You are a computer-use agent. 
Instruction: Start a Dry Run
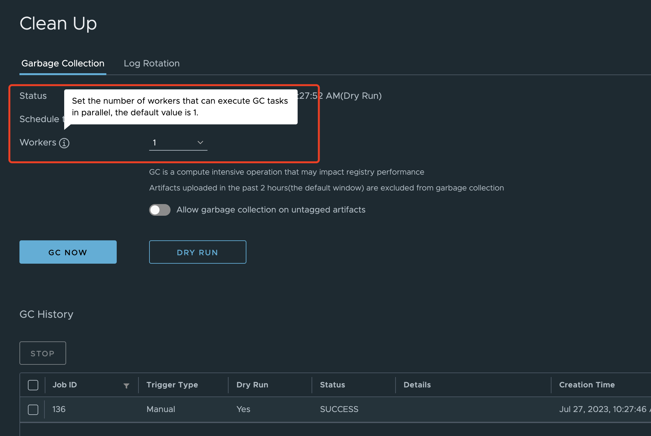[x=197, y=252]
